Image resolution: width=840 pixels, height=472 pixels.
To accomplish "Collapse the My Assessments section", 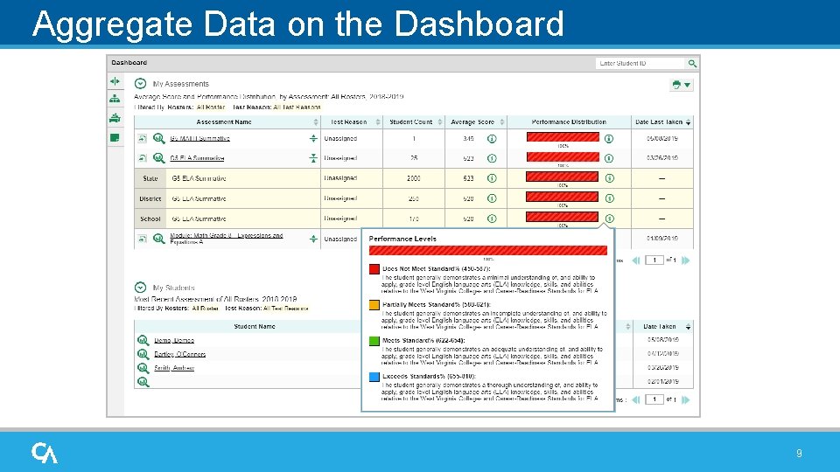I will coord(140,84).
